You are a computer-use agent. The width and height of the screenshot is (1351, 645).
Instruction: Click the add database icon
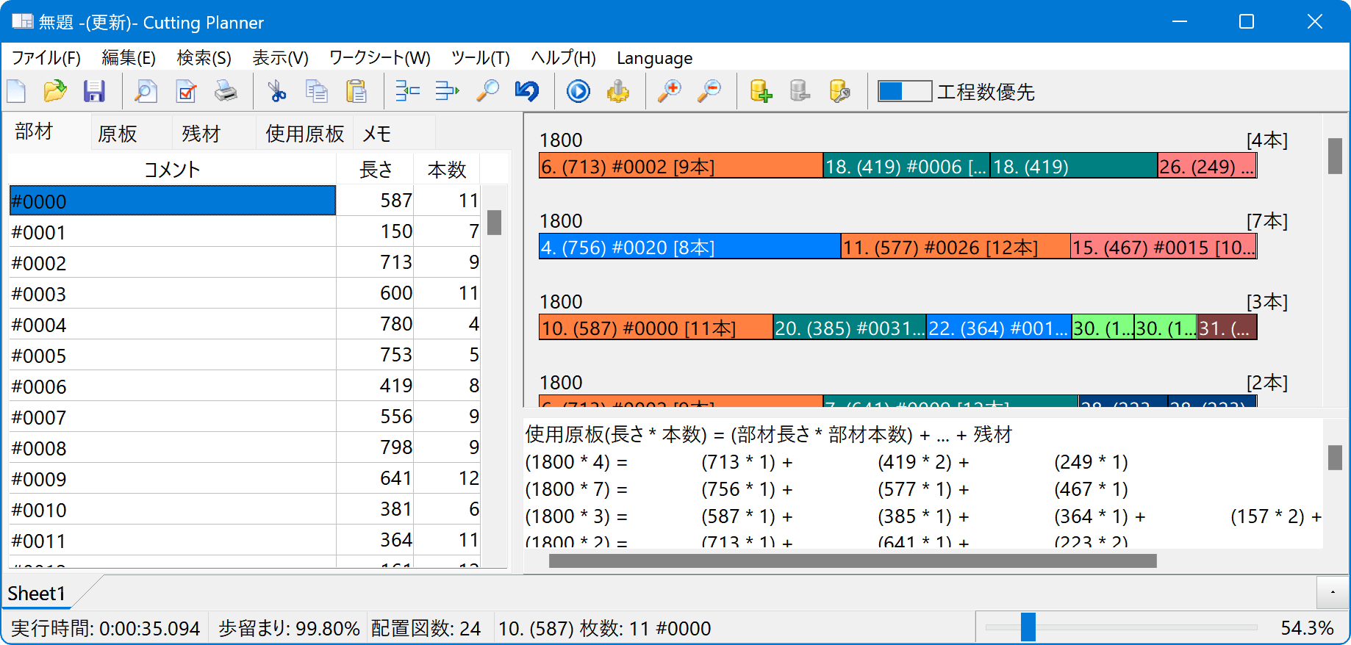coord(761,92)
